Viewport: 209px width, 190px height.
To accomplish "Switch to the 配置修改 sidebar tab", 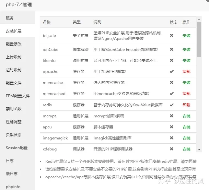I will point(14,44).
